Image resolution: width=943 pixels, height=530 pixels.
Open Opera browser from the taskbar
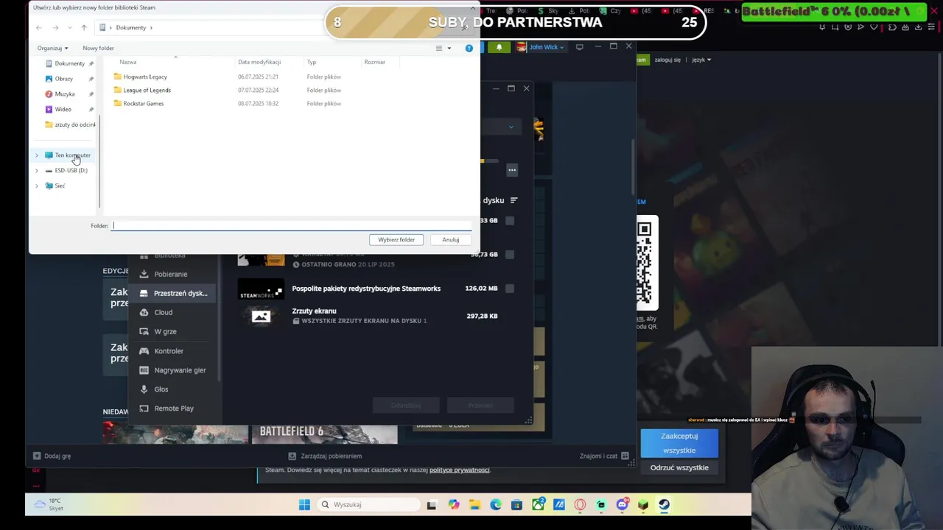[x=580, y=504]
